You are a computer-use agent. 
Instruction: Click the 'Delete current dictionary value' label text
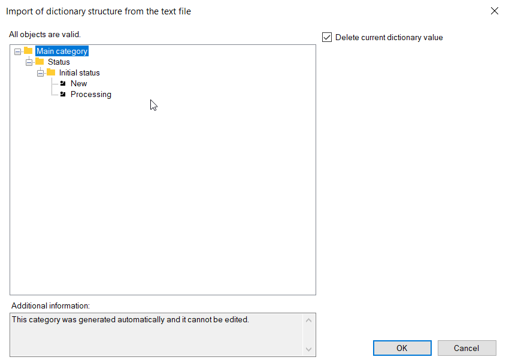(389, 37)
